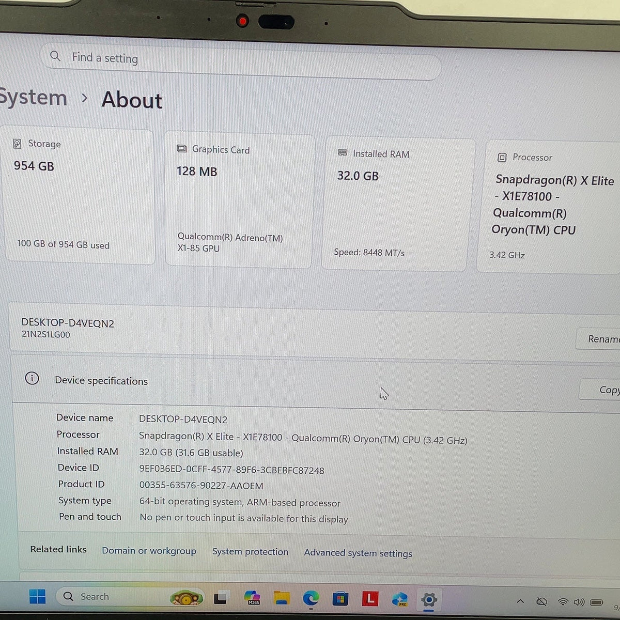620x620 pixels.
Task: Select the 32.0 GB (31.6 GB usable) value
Action: click(191, 453)
